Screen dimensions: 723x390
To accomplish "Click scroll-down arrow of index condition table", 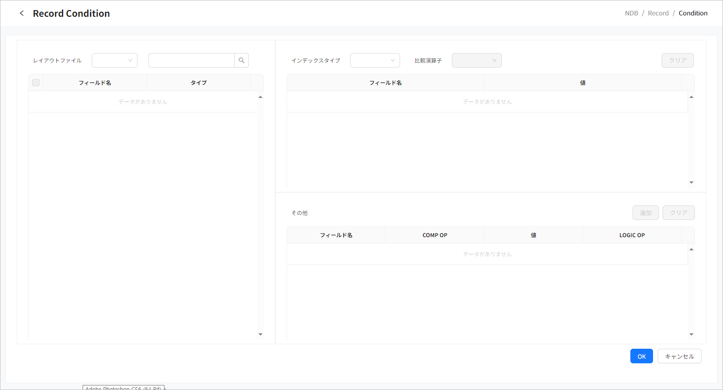I will (x=691, y=182).
